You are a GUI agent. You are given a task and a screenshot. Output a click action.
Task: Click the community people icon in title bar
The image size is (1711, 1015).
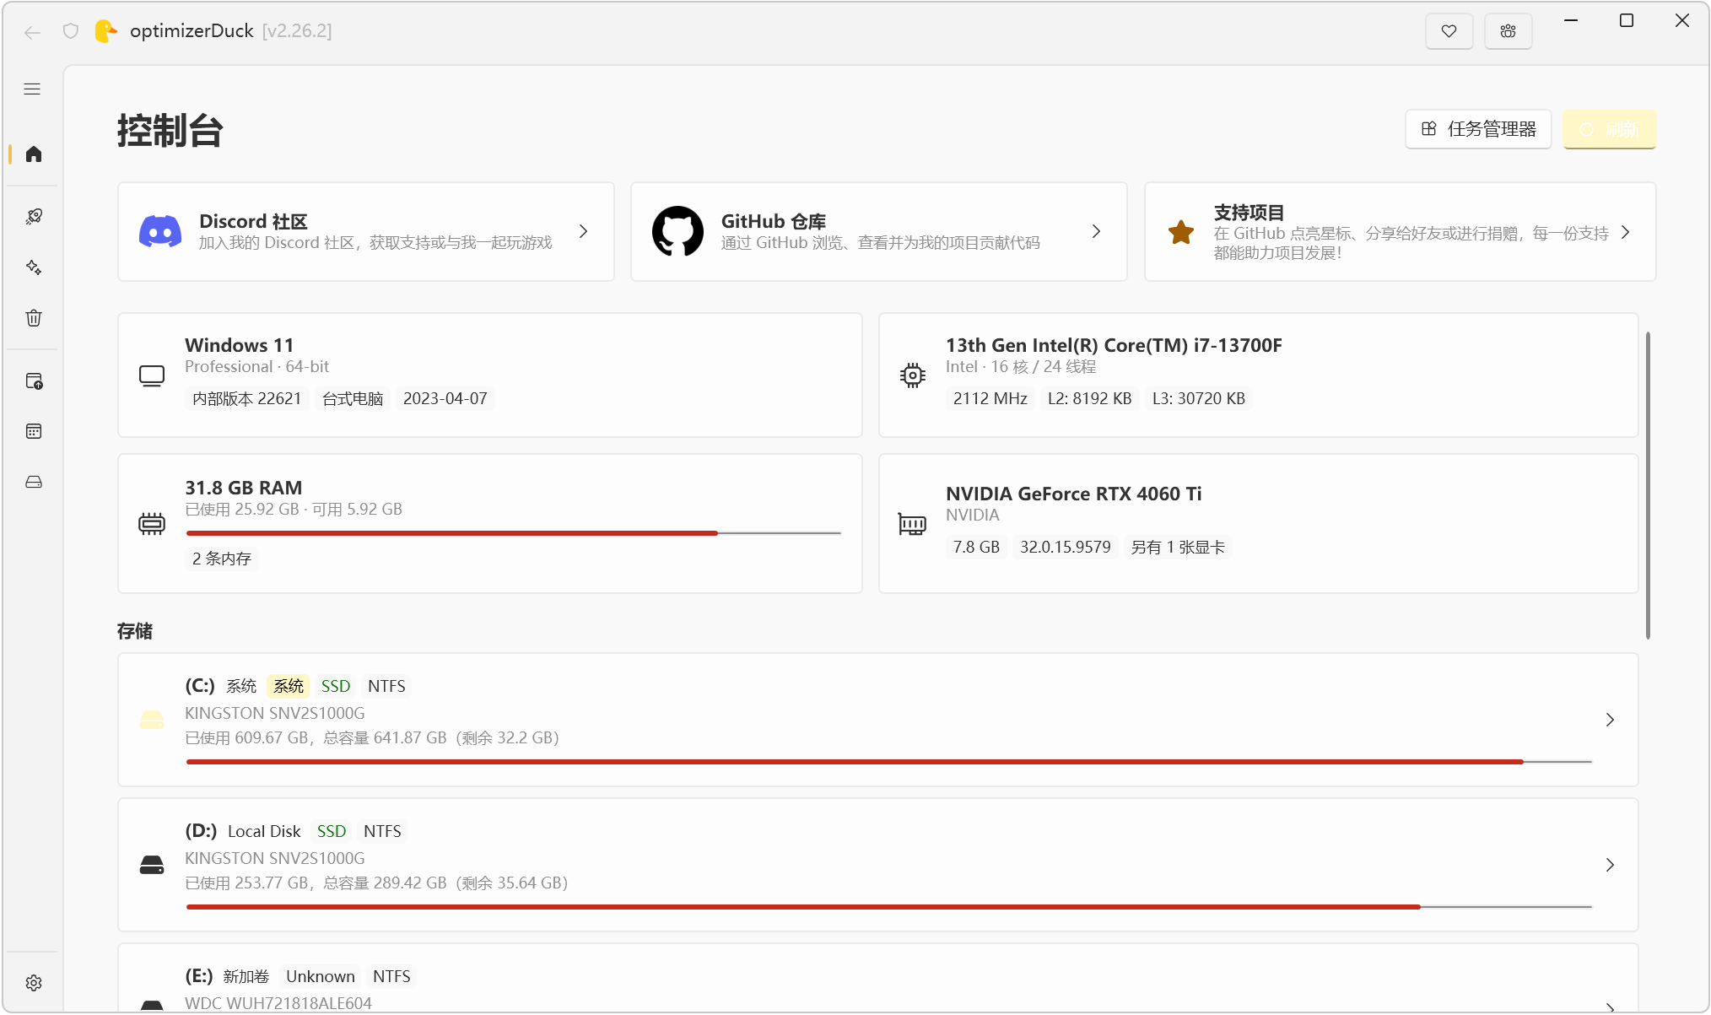tap(1508, 31)
